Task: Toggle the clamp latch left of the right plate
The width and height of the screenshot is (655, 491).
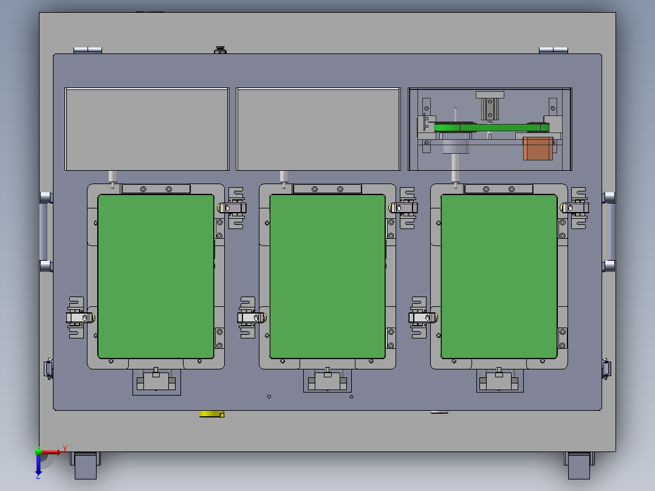Action: click(419, 316)
